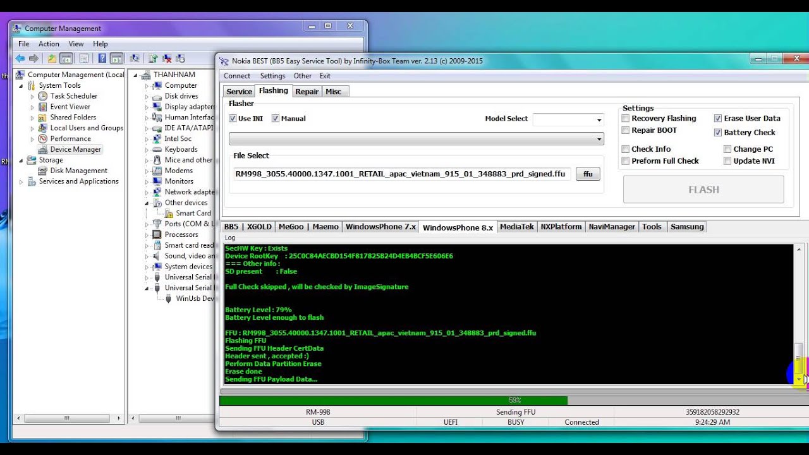Click Properties sheet icon in Computer Management toolbar
This screenshot has height=455, width=809.
(83, 58)
